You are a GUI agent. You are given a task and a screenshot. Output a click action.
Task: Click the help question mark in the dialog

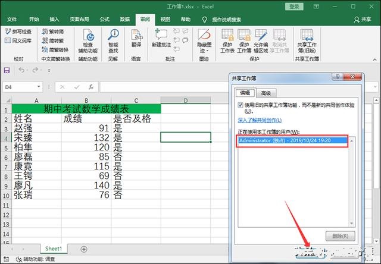(x=338, y=77)
